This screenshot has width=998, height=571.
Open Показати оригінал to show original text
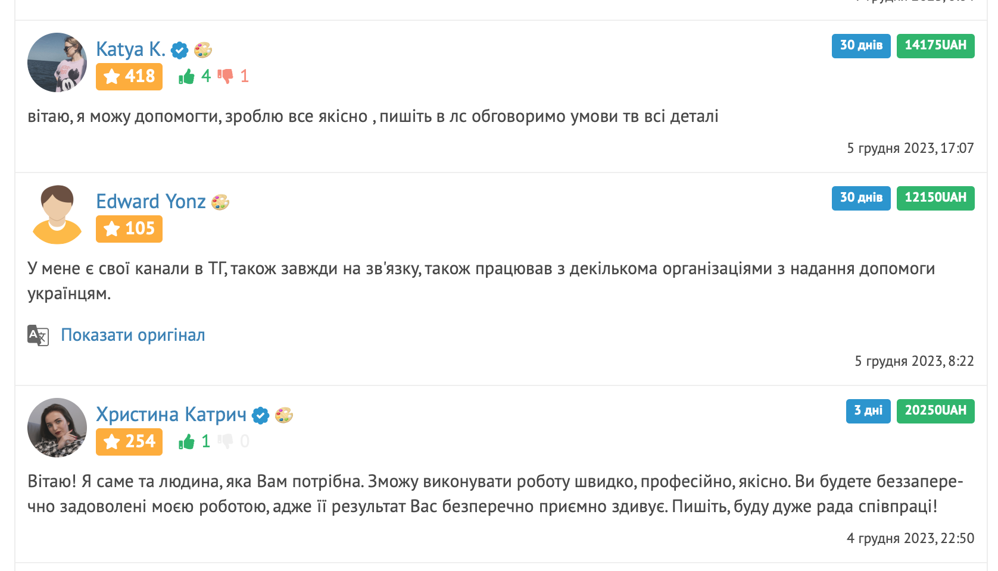coord(132,335)
